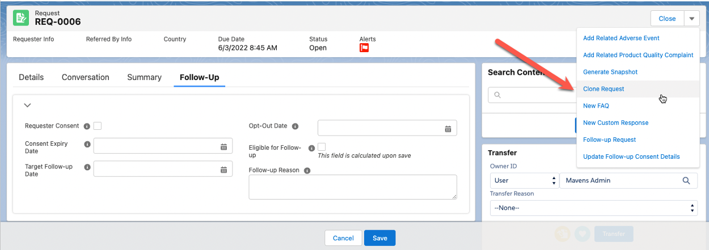
Task: Click the Owner ID lookup search icon
Action: point(686,180)
